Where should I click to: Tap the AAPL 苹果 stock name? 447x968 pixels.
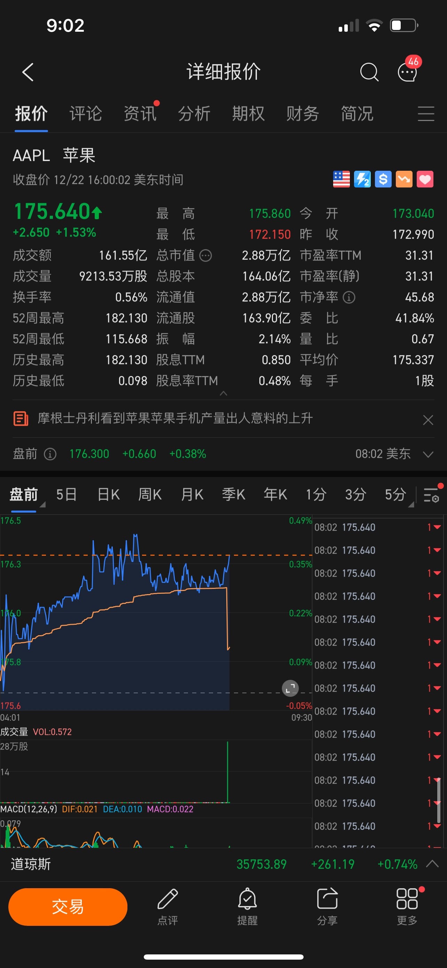tap(54, 155)
